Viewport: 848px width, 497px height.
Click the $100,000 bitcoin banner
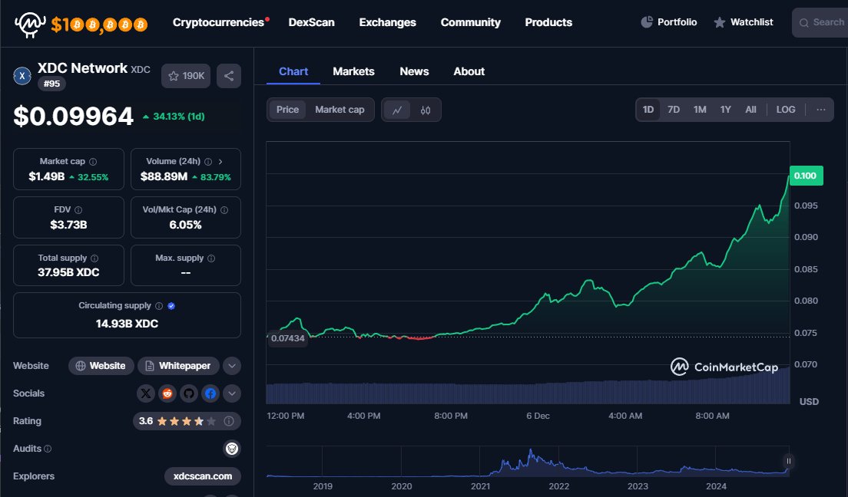pyautogui.click(x=99, y=25)
